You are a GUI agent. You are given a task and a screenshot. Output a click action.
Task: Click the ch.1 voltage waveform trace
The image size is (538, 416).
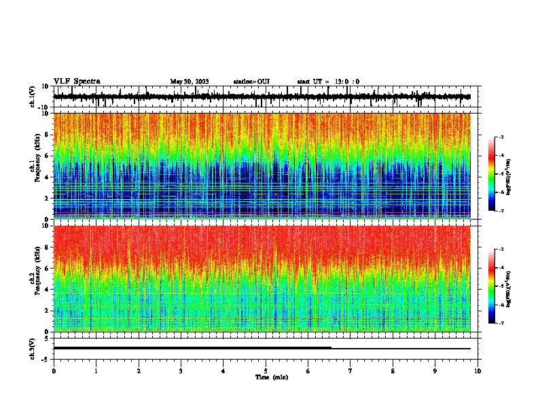[x=262, y=97]
